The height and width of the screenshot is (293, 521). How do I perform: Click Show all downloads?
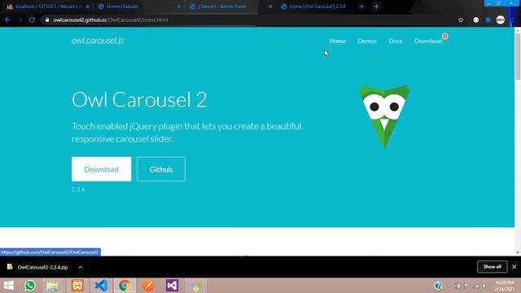point(492,267)
